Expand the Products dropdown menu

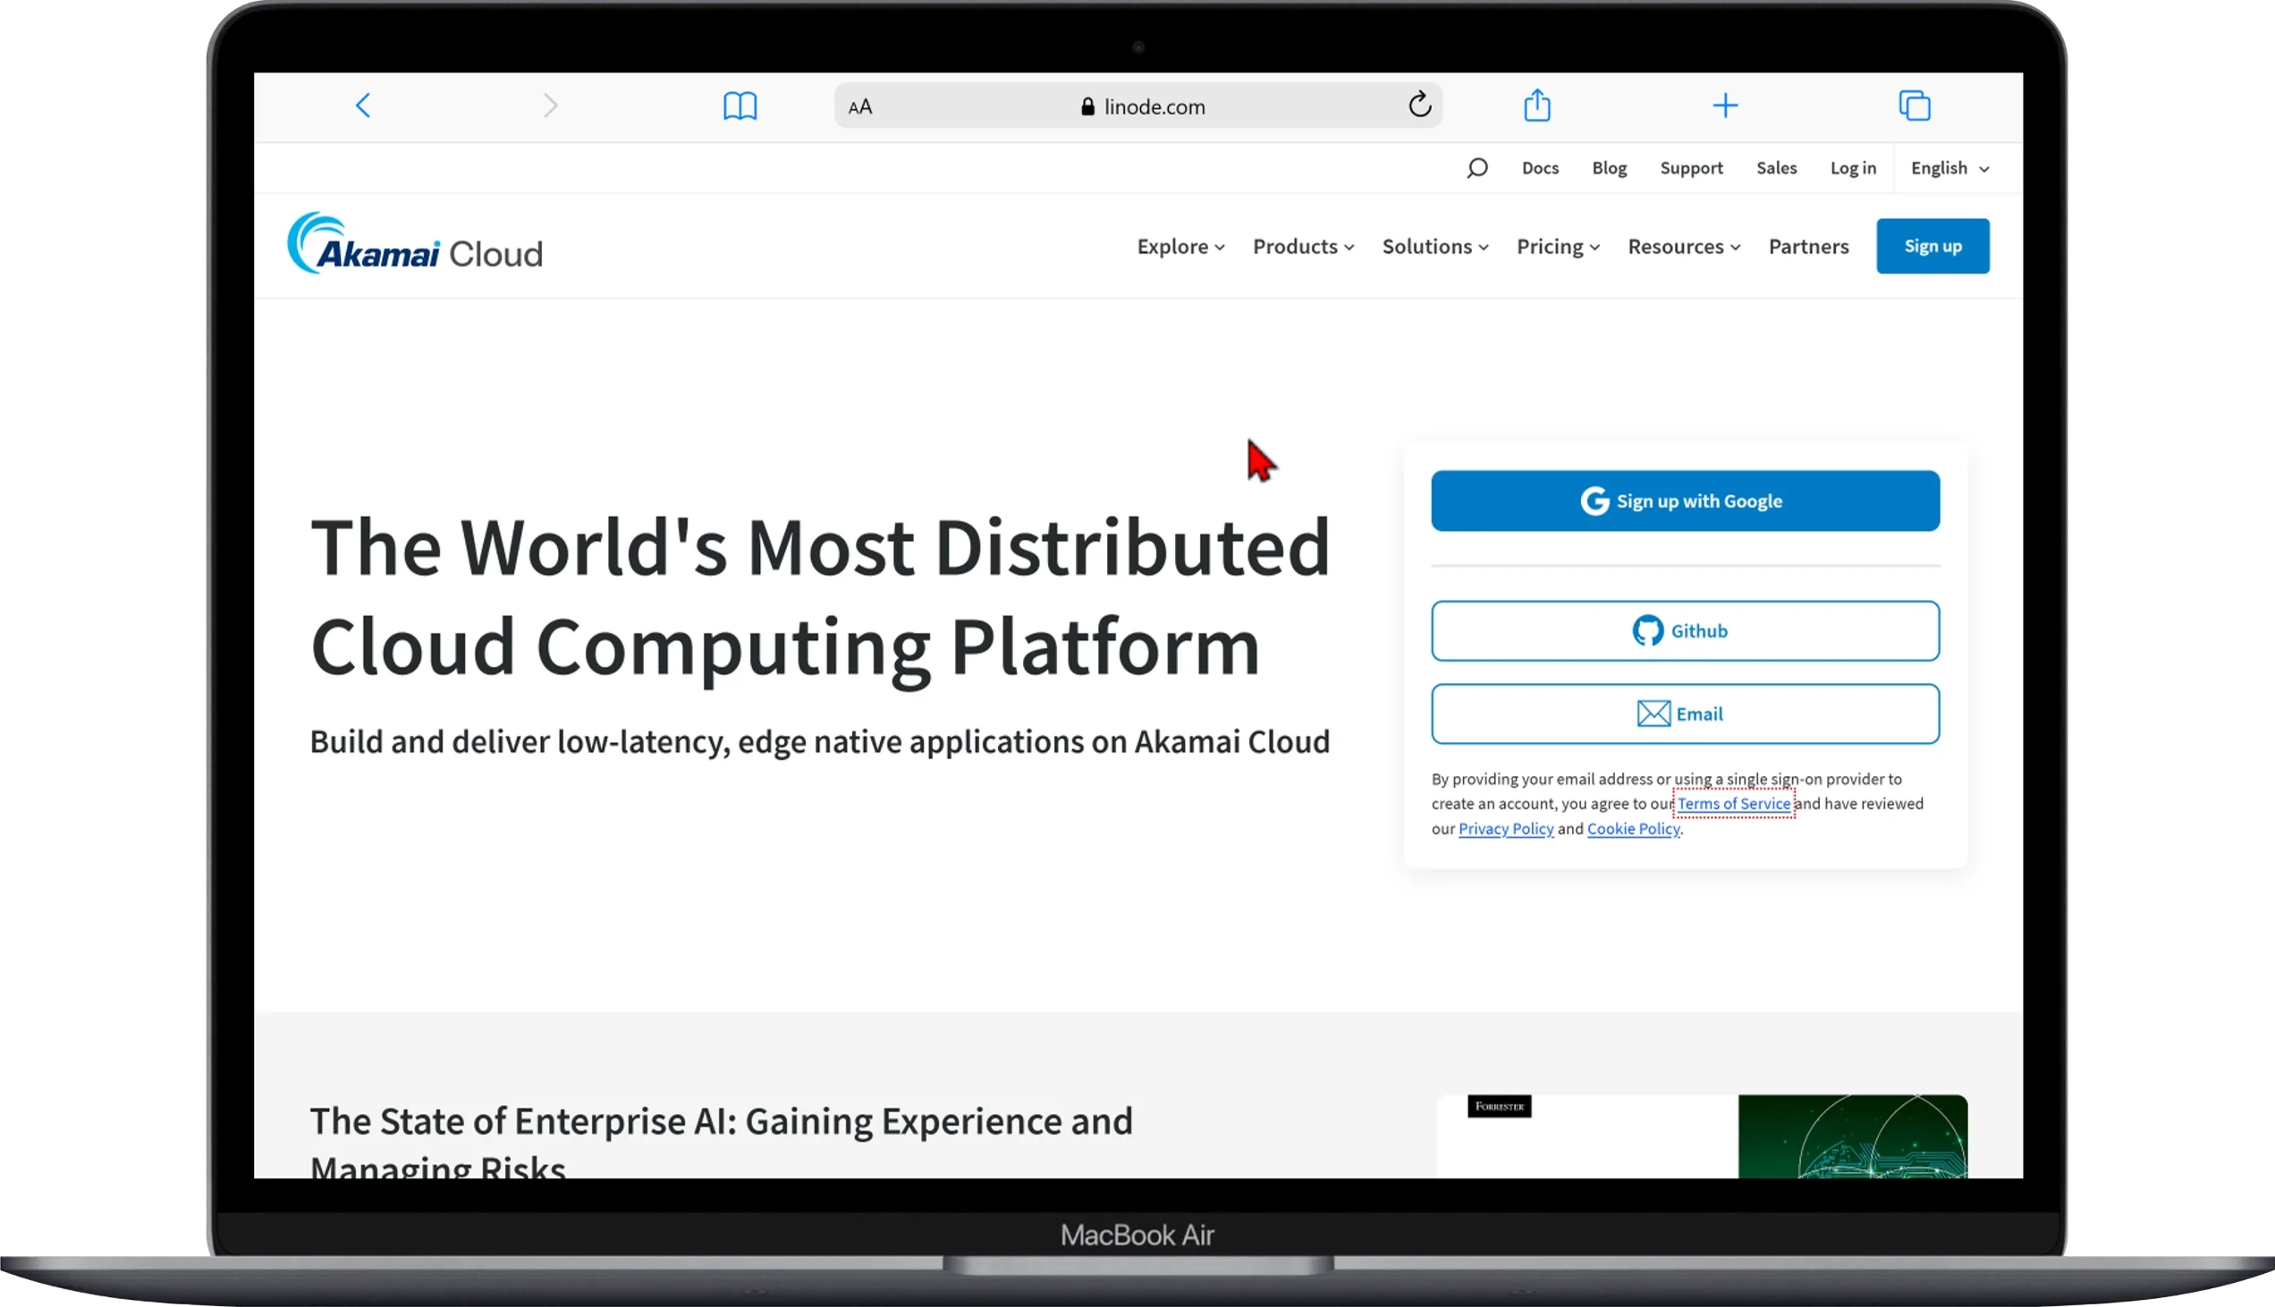(1304, 246)
